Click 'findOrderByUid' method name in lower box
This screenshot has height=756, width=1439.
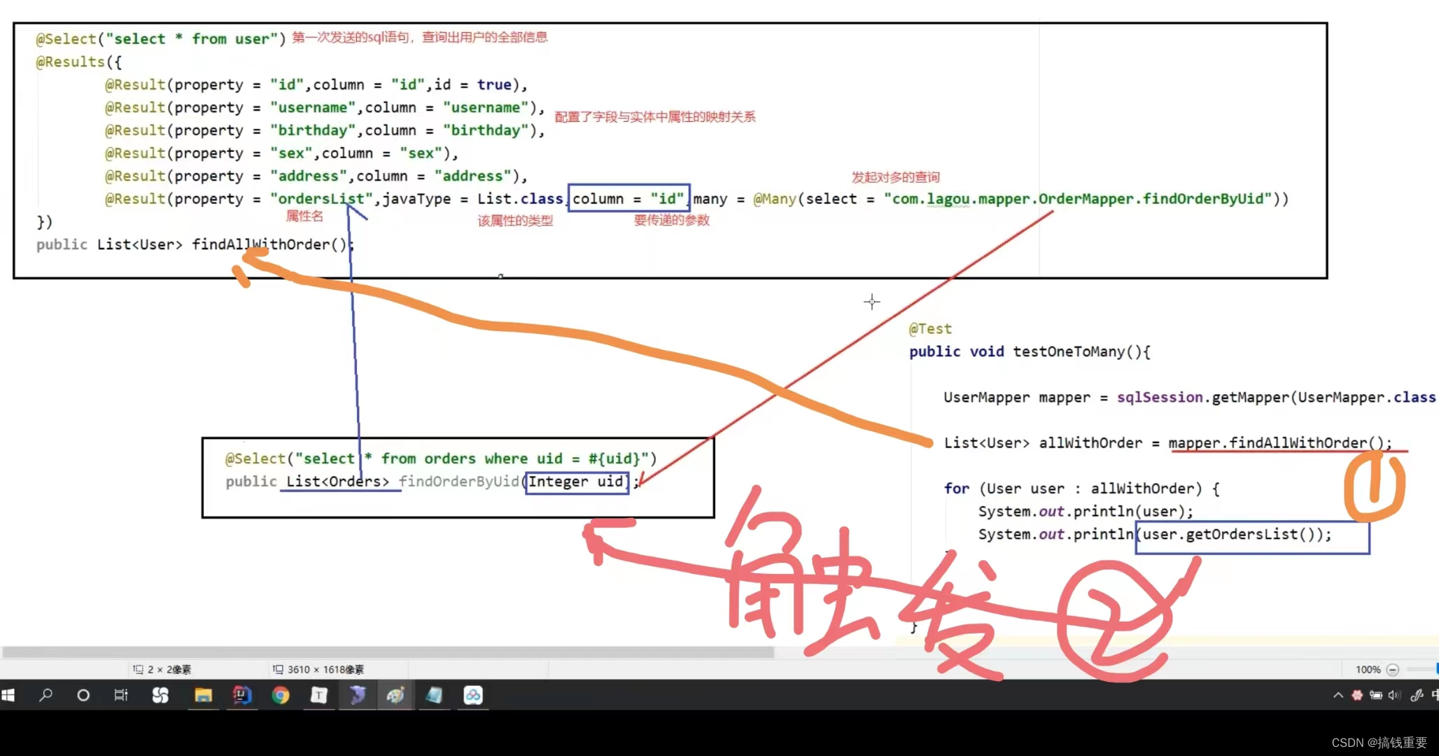click(x=459, y=482)
